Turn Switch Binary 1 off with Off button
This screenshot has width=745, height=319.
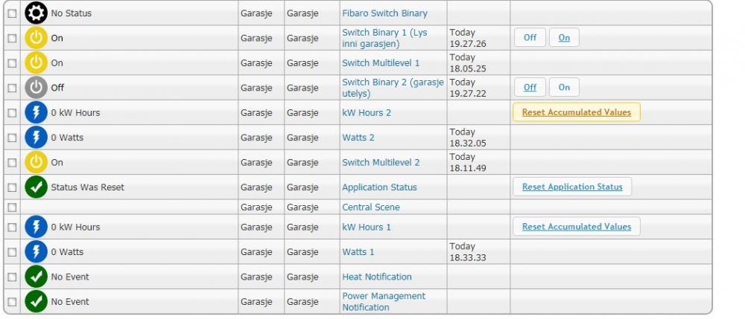click(530, 38)
